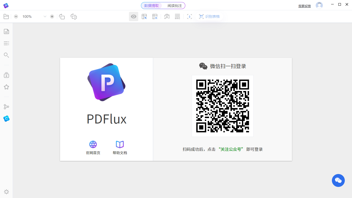Click the OCR recognition icon
This screenshot has width=352, height=198.
point(177,16)
